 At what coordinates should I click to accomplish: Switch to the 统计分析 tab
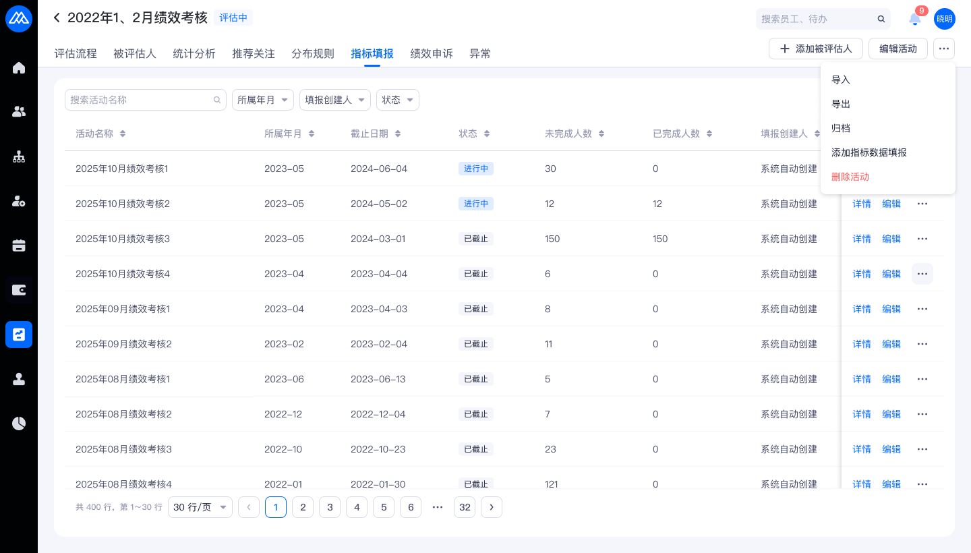click(194, 54)
